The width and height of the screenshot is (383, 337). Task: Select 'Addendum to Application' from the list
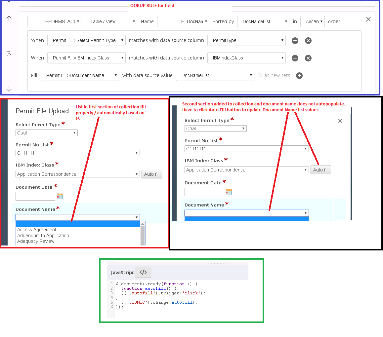(x=43, y=236)
